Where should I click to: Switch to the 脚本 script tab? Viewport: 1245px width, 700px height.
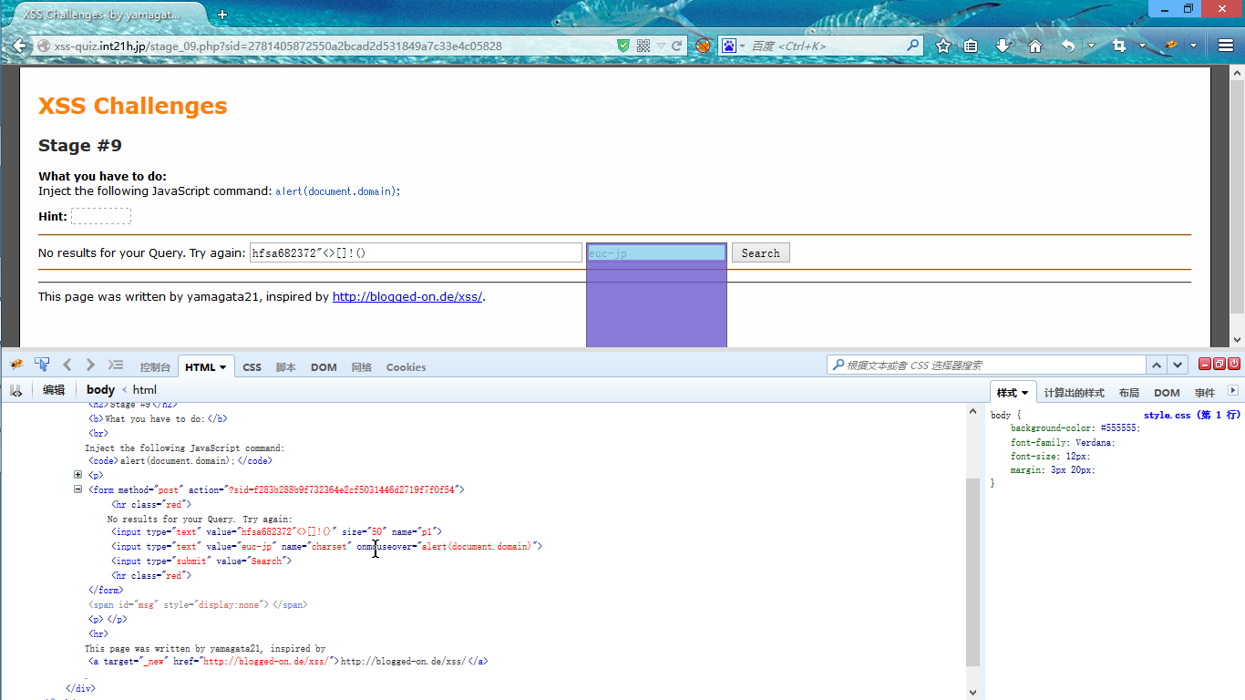286,367
